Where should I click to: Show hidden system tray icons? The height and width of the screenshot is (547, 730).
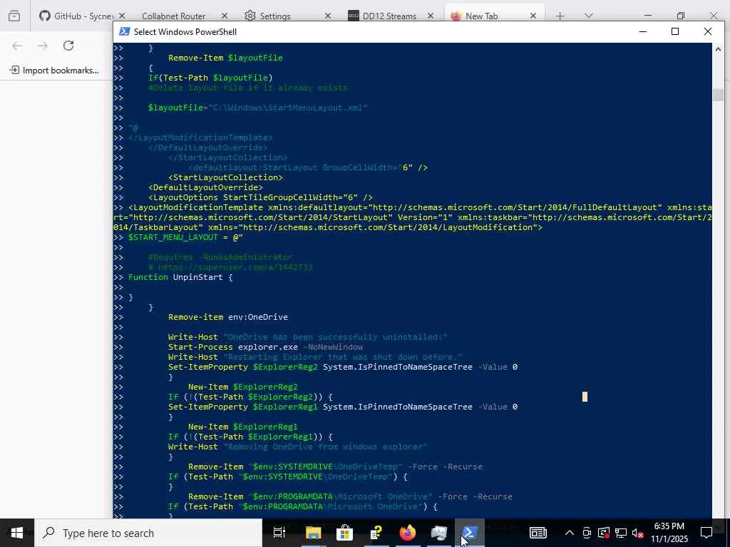(x=570, y=533)
